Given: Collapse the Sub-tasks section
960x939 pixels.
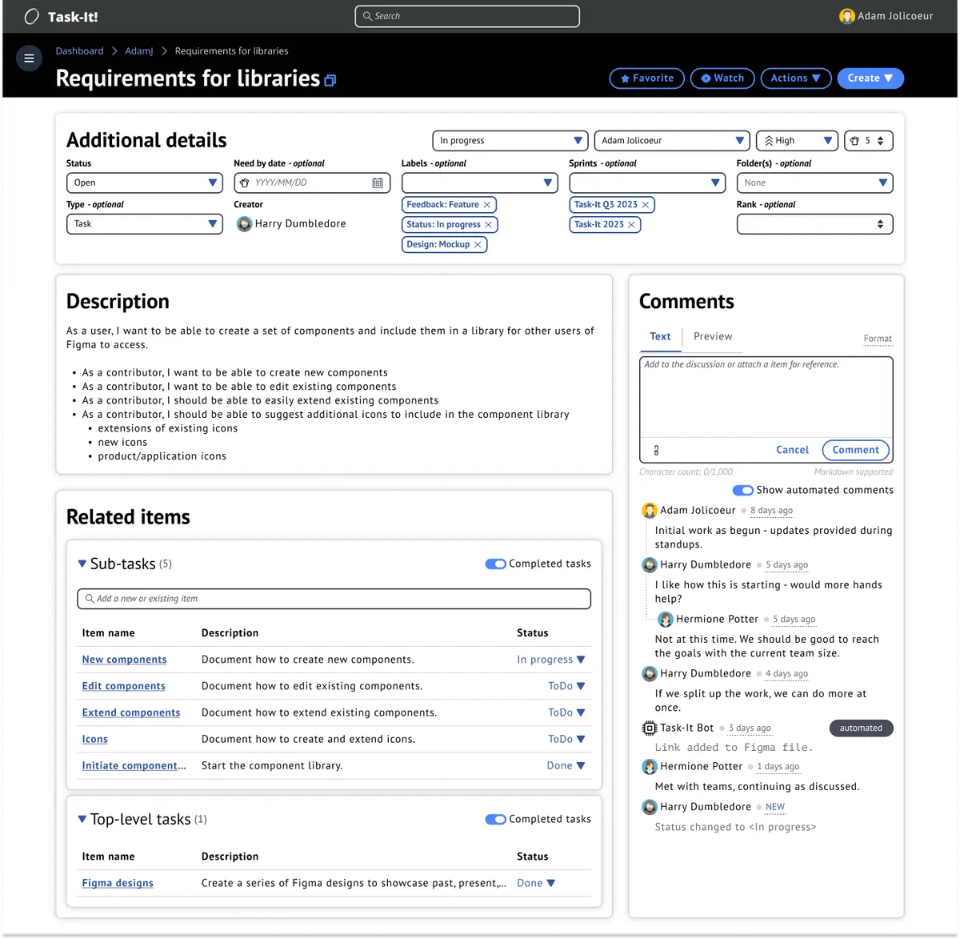Looking at the screenshot, I should coord(82,564).
